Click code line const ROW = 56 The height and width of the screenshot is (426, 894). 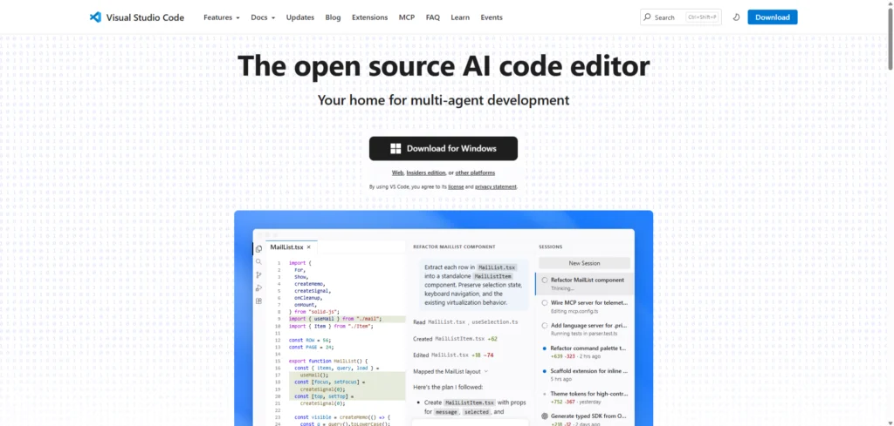(310, 340)
